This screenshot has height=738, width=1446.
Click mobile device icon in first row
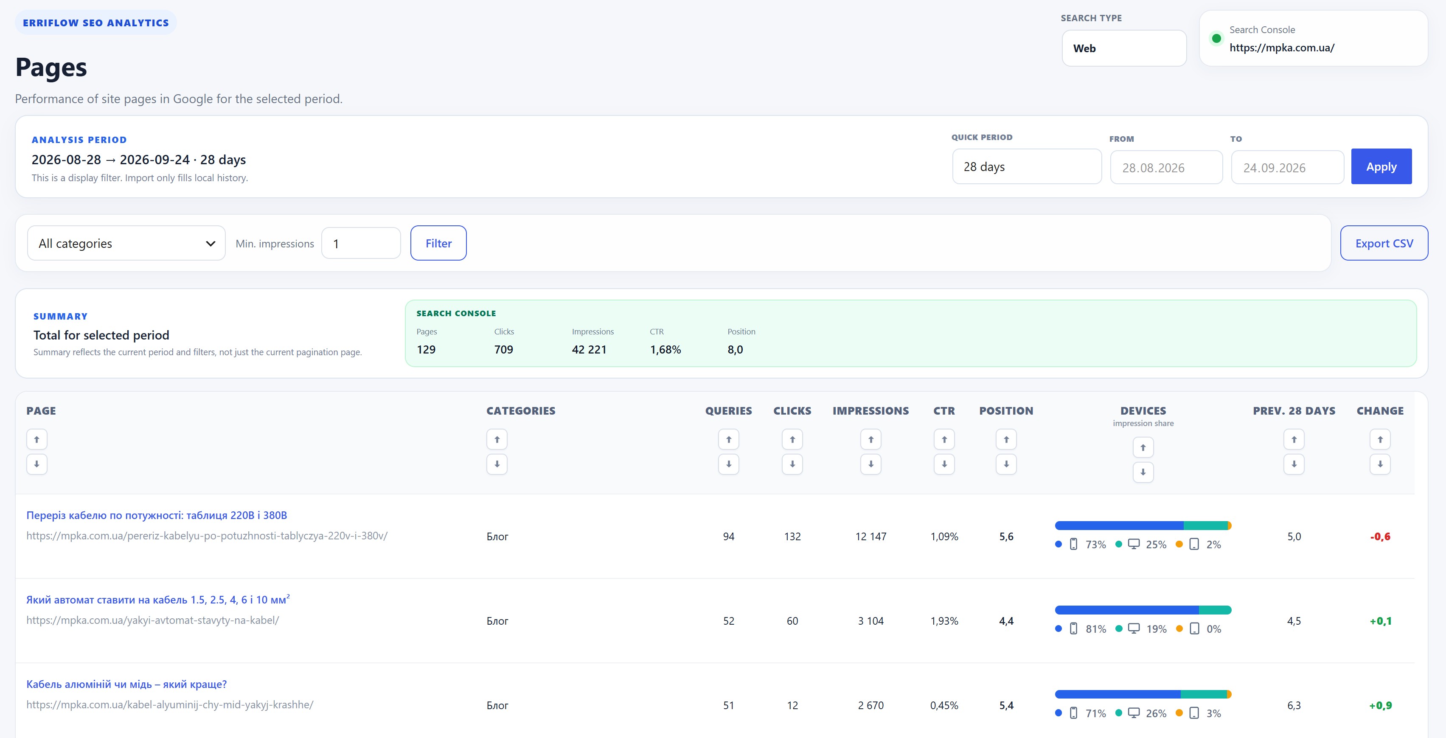1073,544
